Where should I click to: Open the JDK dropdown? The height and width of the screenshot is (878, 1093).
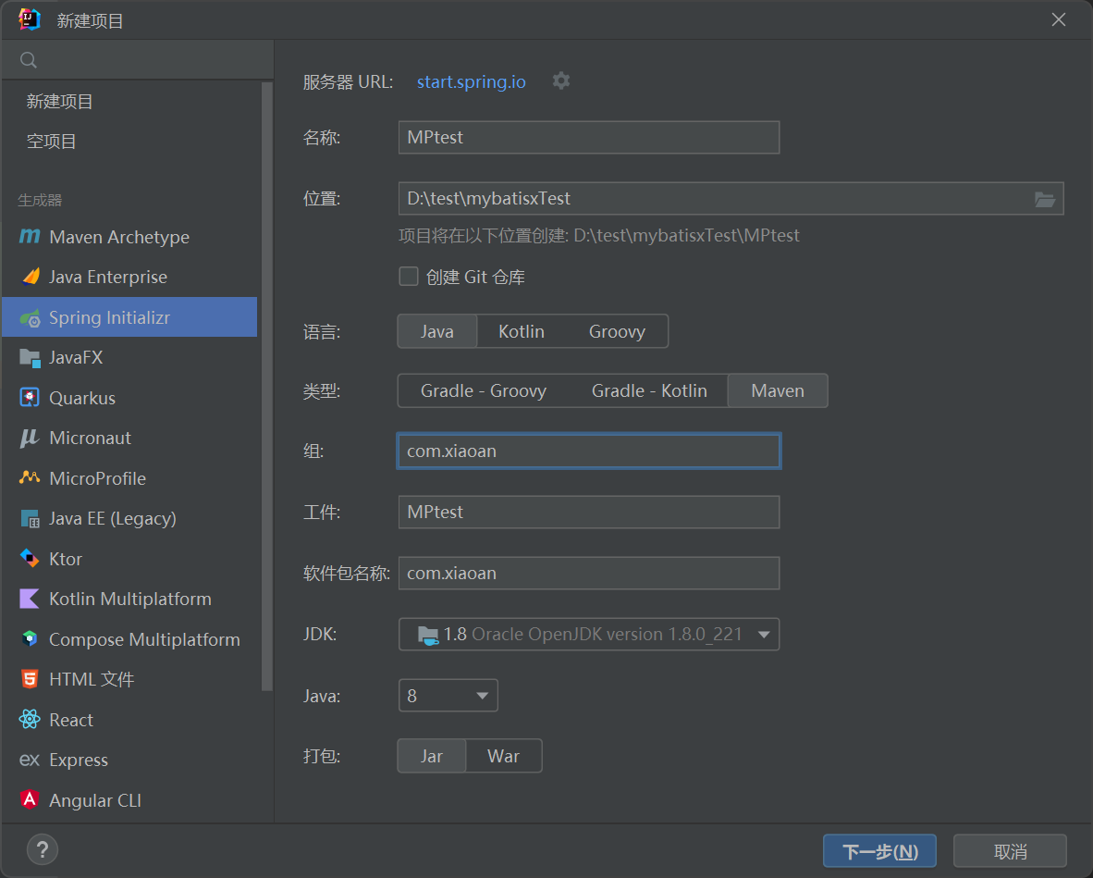589,634
